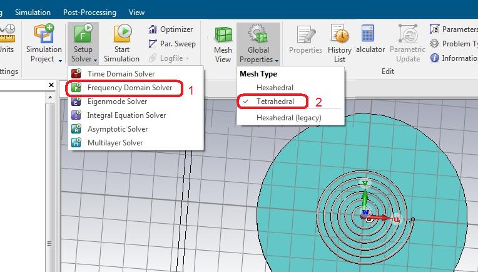The image size is (478, 272).
Task: Open the Post-Processing ribbon tab
Action: 89,13
